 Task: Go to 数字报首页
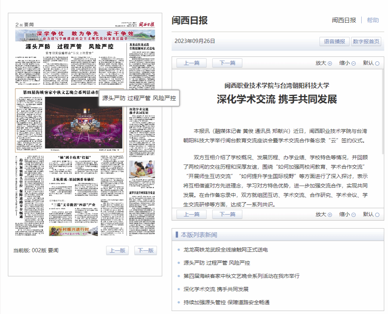(366, 41)
